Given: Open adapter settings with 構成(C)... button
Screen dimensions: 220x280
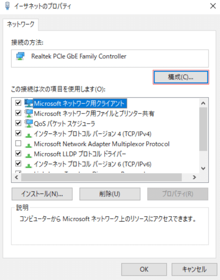Looking at the screenshot, I should (x=181, y=77).
